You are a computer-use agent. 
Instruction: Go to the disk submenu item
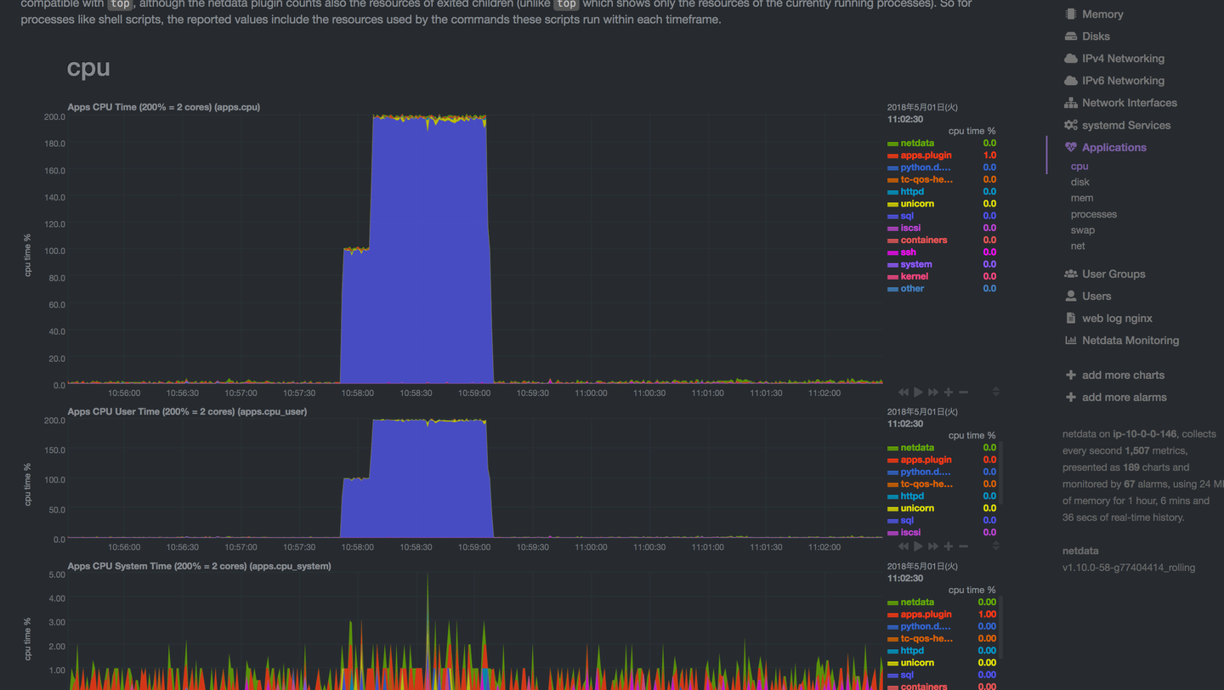tap(1079, 182)
